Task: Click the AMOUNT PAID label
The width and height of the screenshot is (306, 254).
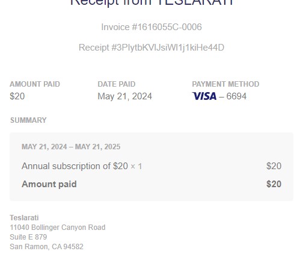Action: (35, 84)
